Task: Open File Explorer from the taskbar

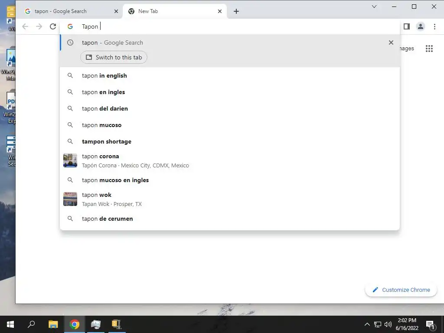Action: tap(53, 324)
